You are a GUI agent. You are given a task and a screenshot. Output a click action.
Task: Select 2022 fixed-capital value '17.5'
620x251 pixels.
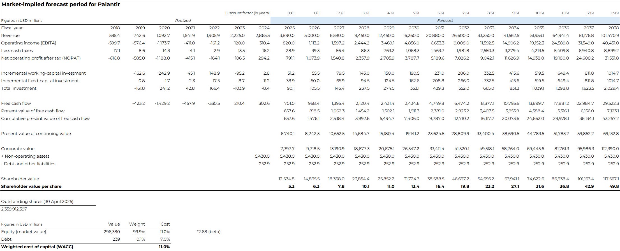[x=216, y=81]
